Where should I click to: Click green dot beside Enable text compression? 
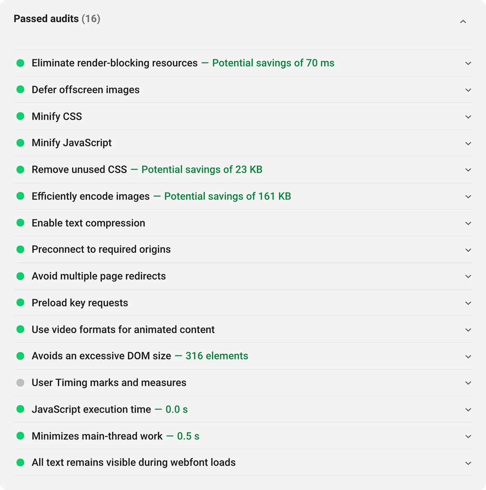tap(20, 223)
